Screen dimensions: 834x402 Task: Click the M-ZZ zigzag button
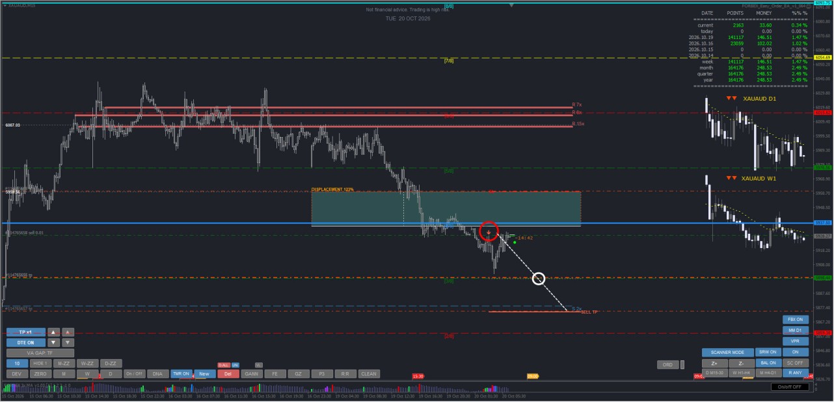[x=64, y=364]
